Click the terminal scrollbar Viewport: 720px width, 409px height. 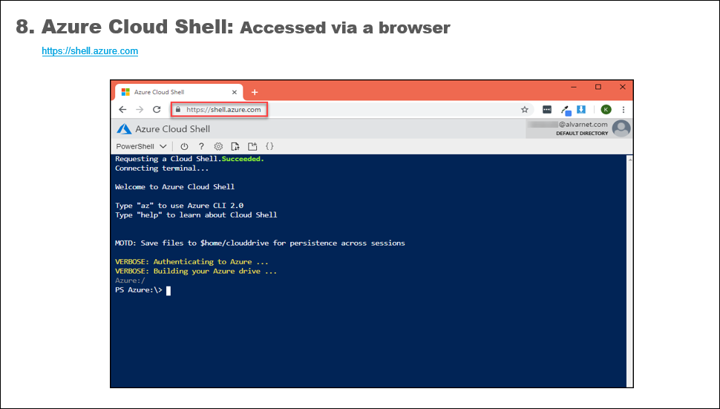[629, 271]
